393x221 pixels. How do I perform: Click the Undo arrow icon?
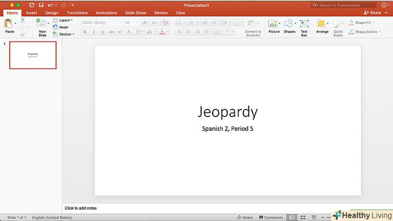(50, 5)
